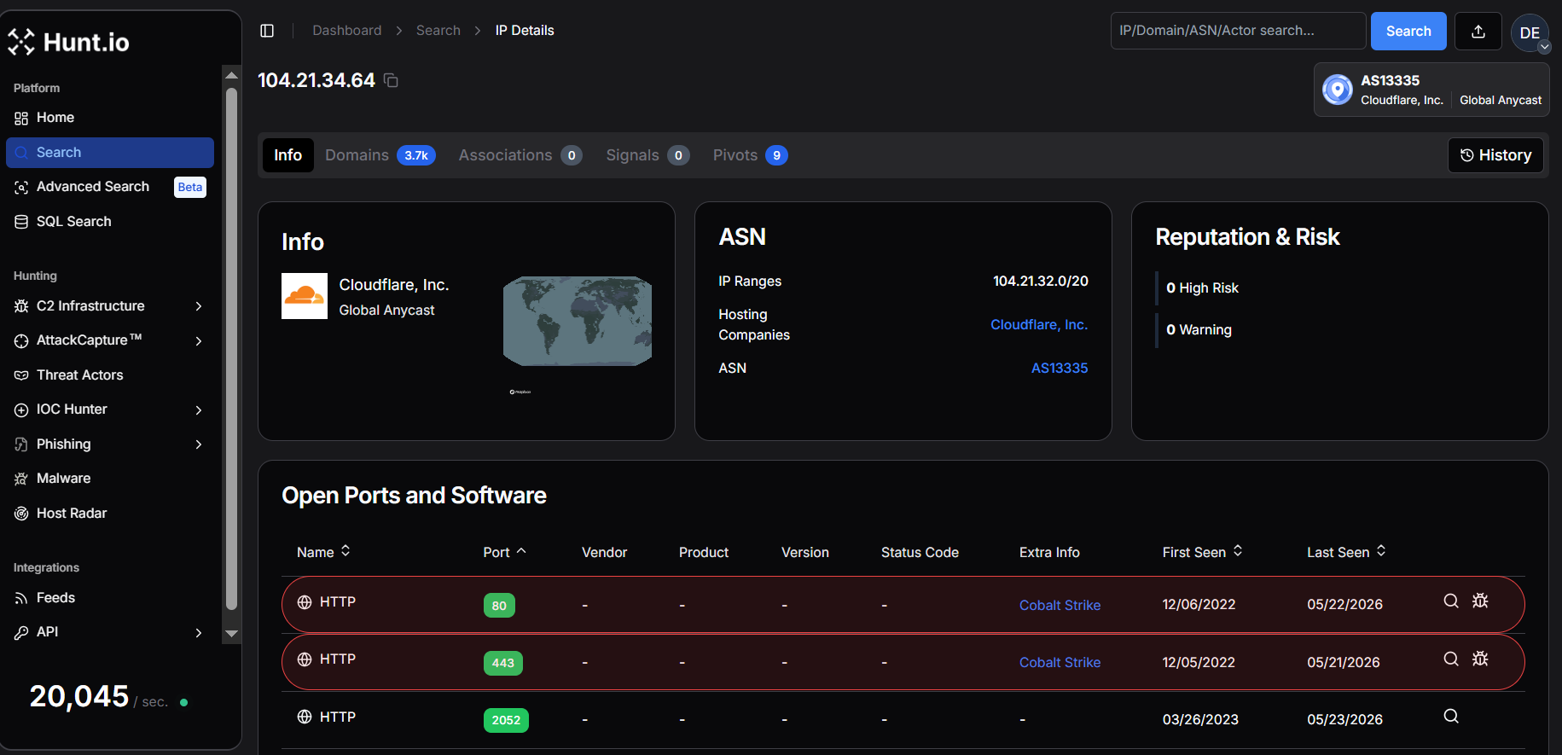Image resolution: width=1562 pixels, height=755 pixels.
Task: Click the magnifier icon in port 2052 row
Action: click(x=1450, y=716)
